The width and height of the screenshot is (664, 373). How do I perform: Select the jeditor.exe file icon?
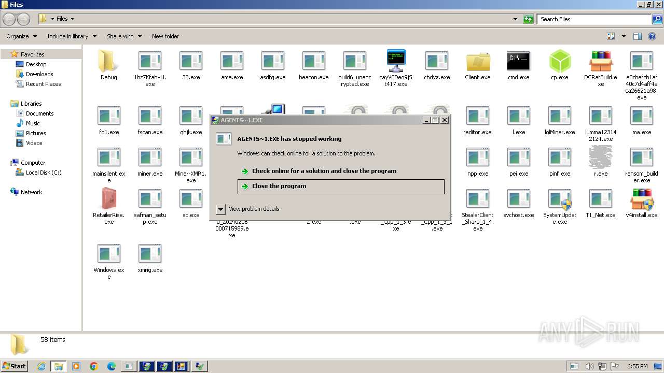pos(478,116)
